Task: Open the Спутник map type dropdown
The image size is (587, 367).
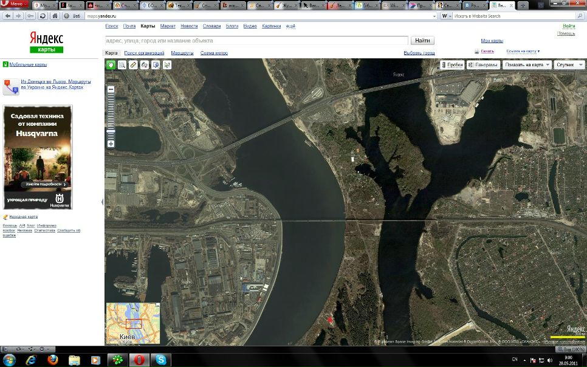Action: coord(569,64)
